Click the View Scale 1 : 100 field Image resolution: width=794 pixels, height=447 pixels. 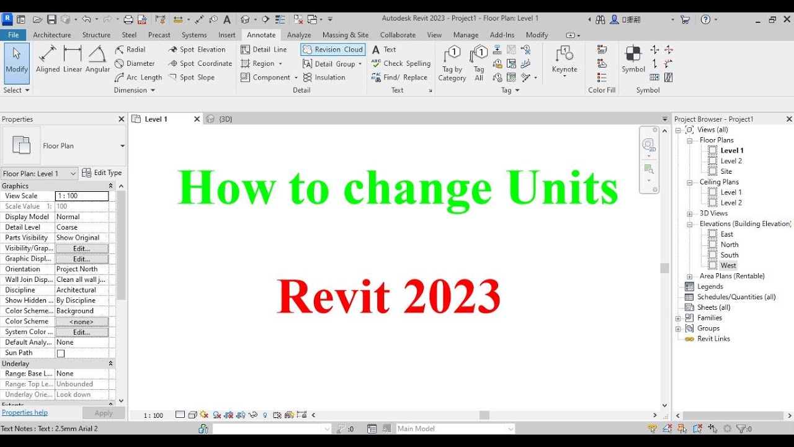[82, 196]
